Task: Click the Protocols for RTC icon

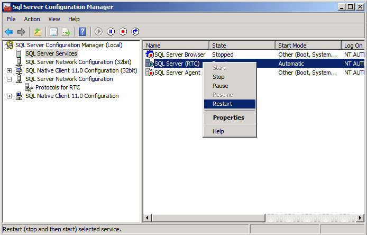Action: [x=29, y=87]
